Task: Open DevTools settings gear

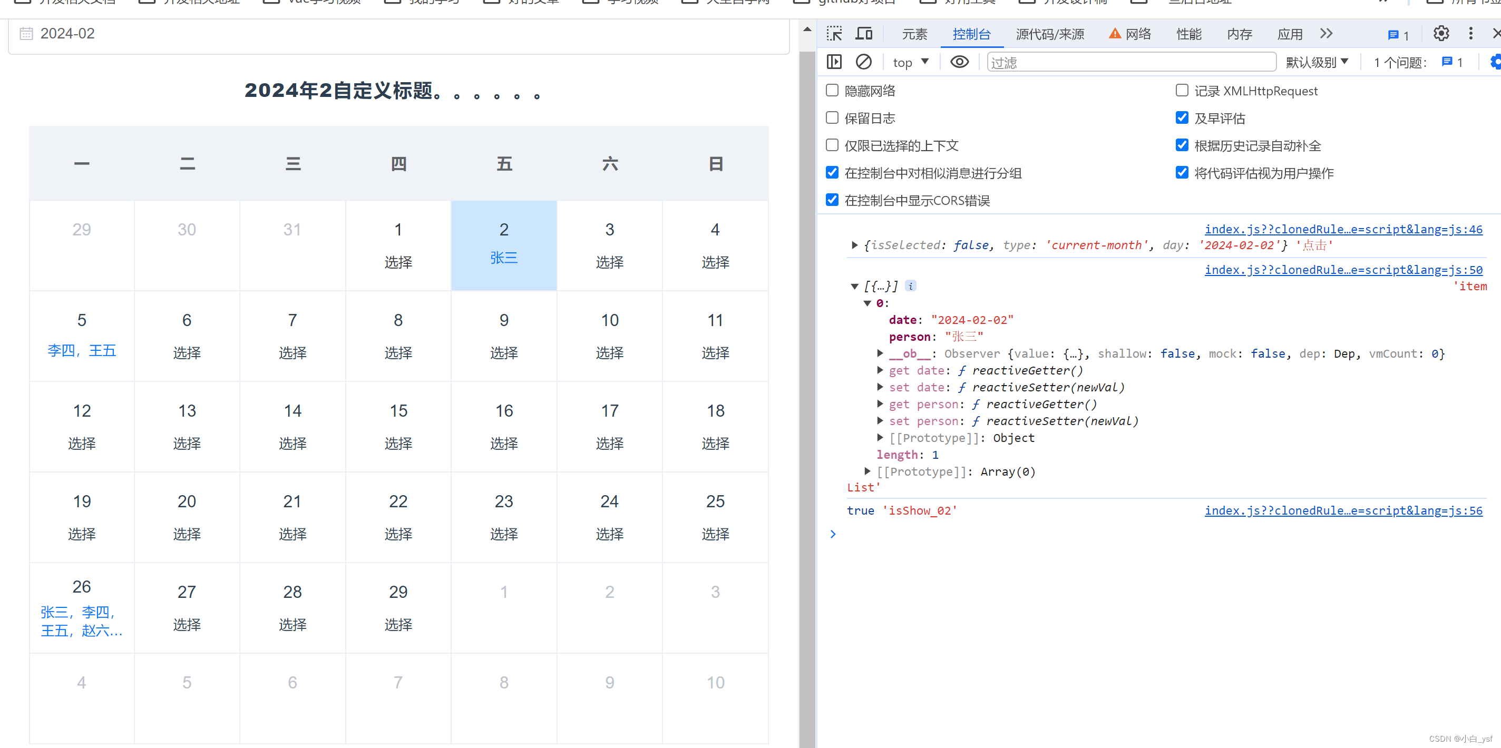Action: 1441,34
